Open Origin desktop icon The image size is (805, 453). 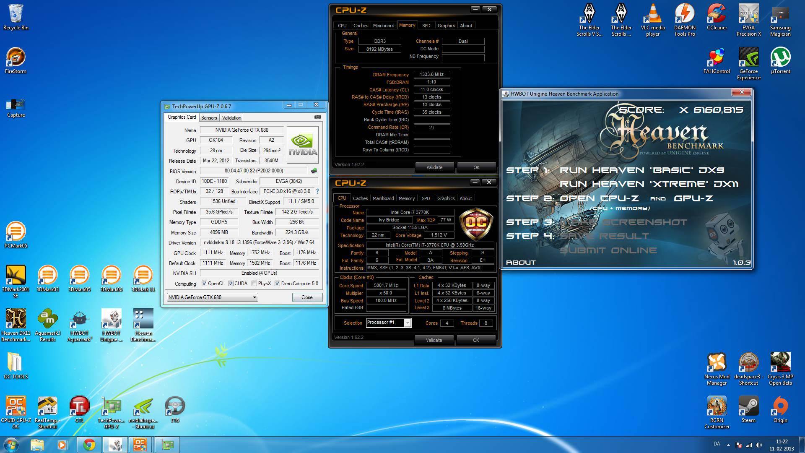pyautogui.click(x=780, y=409)
